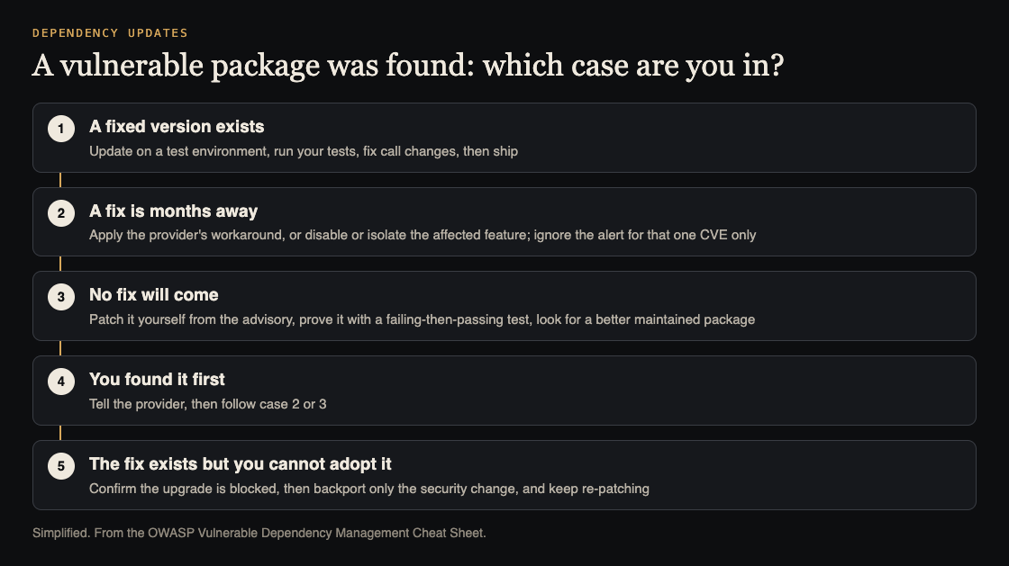
Task: Select the 'A fixed version exists' heading
Action: (177, 127)
